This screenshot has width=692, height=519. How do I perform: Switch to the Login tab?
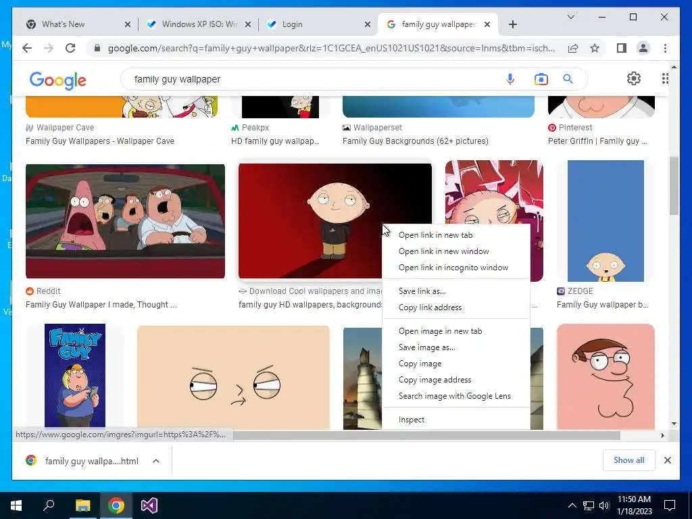pos(292,24)
